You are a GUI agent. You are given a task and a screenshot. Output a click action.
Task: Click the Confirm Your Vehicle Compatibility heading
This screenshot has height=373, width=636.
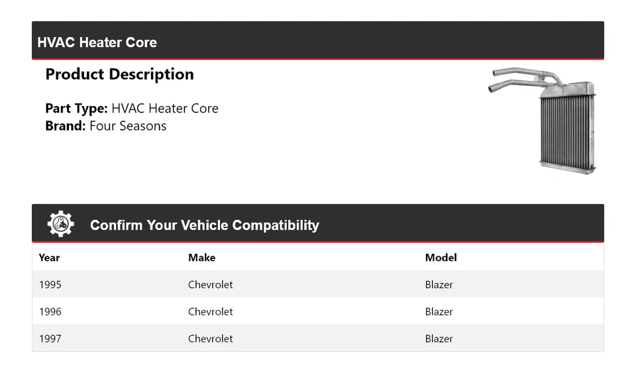204,225
